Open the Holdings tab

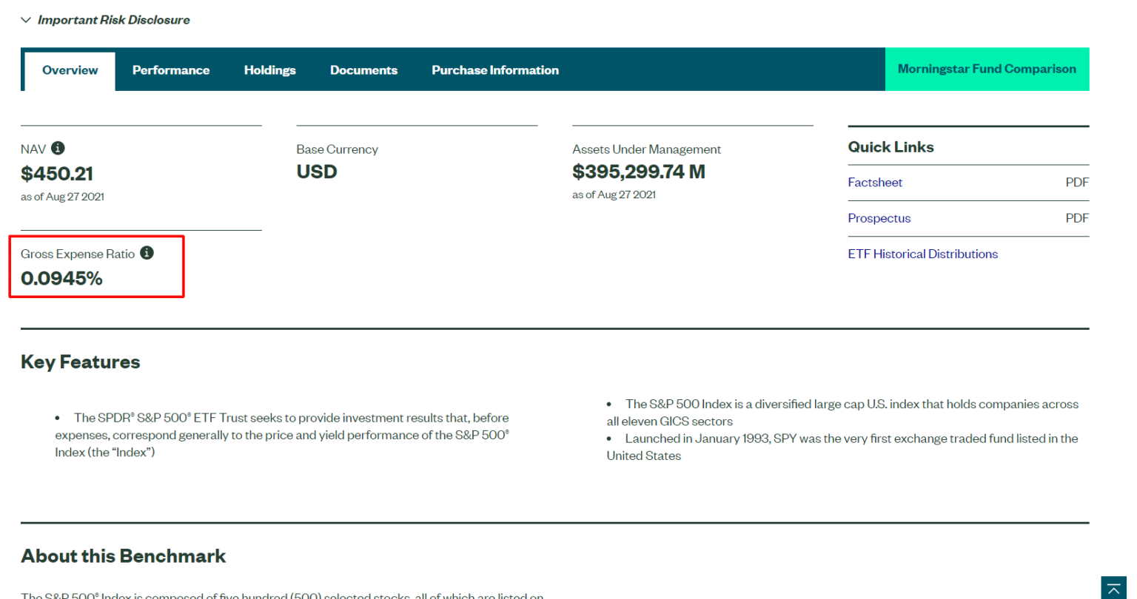[x=269, y=70]
